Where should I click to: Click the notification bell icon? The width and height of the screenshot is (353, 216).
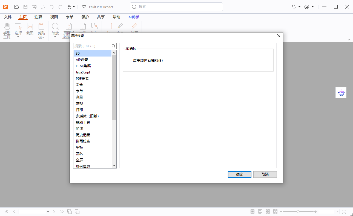293,7
